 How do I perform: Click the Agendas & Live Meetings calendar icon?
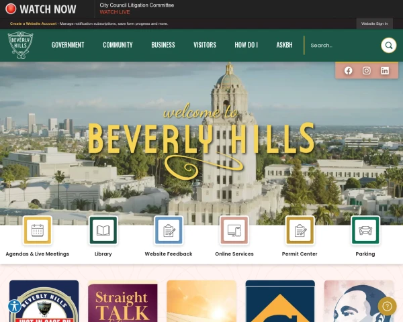point(38,230)
